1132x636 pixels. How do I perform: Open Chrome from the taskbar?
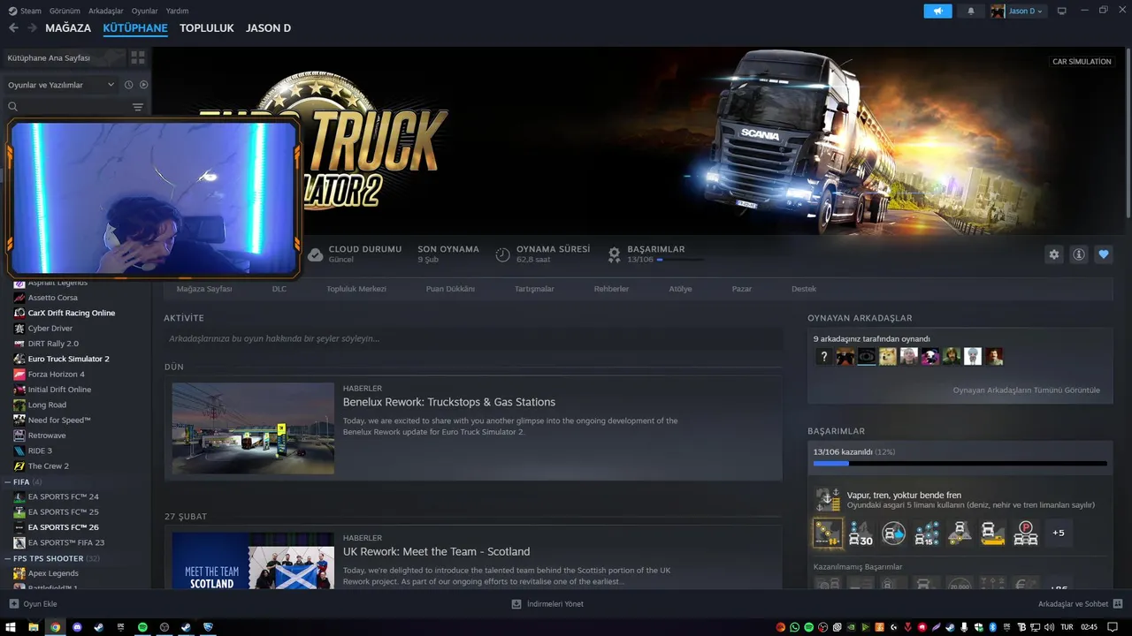55,627
